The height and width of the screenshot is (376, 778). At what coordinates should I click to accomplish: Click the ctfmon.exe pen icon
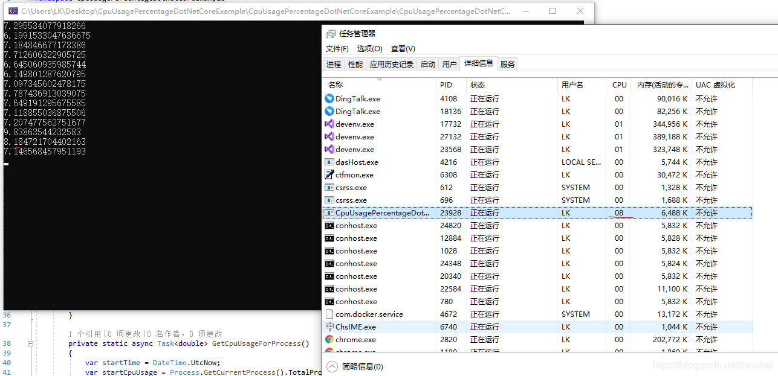[329, 174]
